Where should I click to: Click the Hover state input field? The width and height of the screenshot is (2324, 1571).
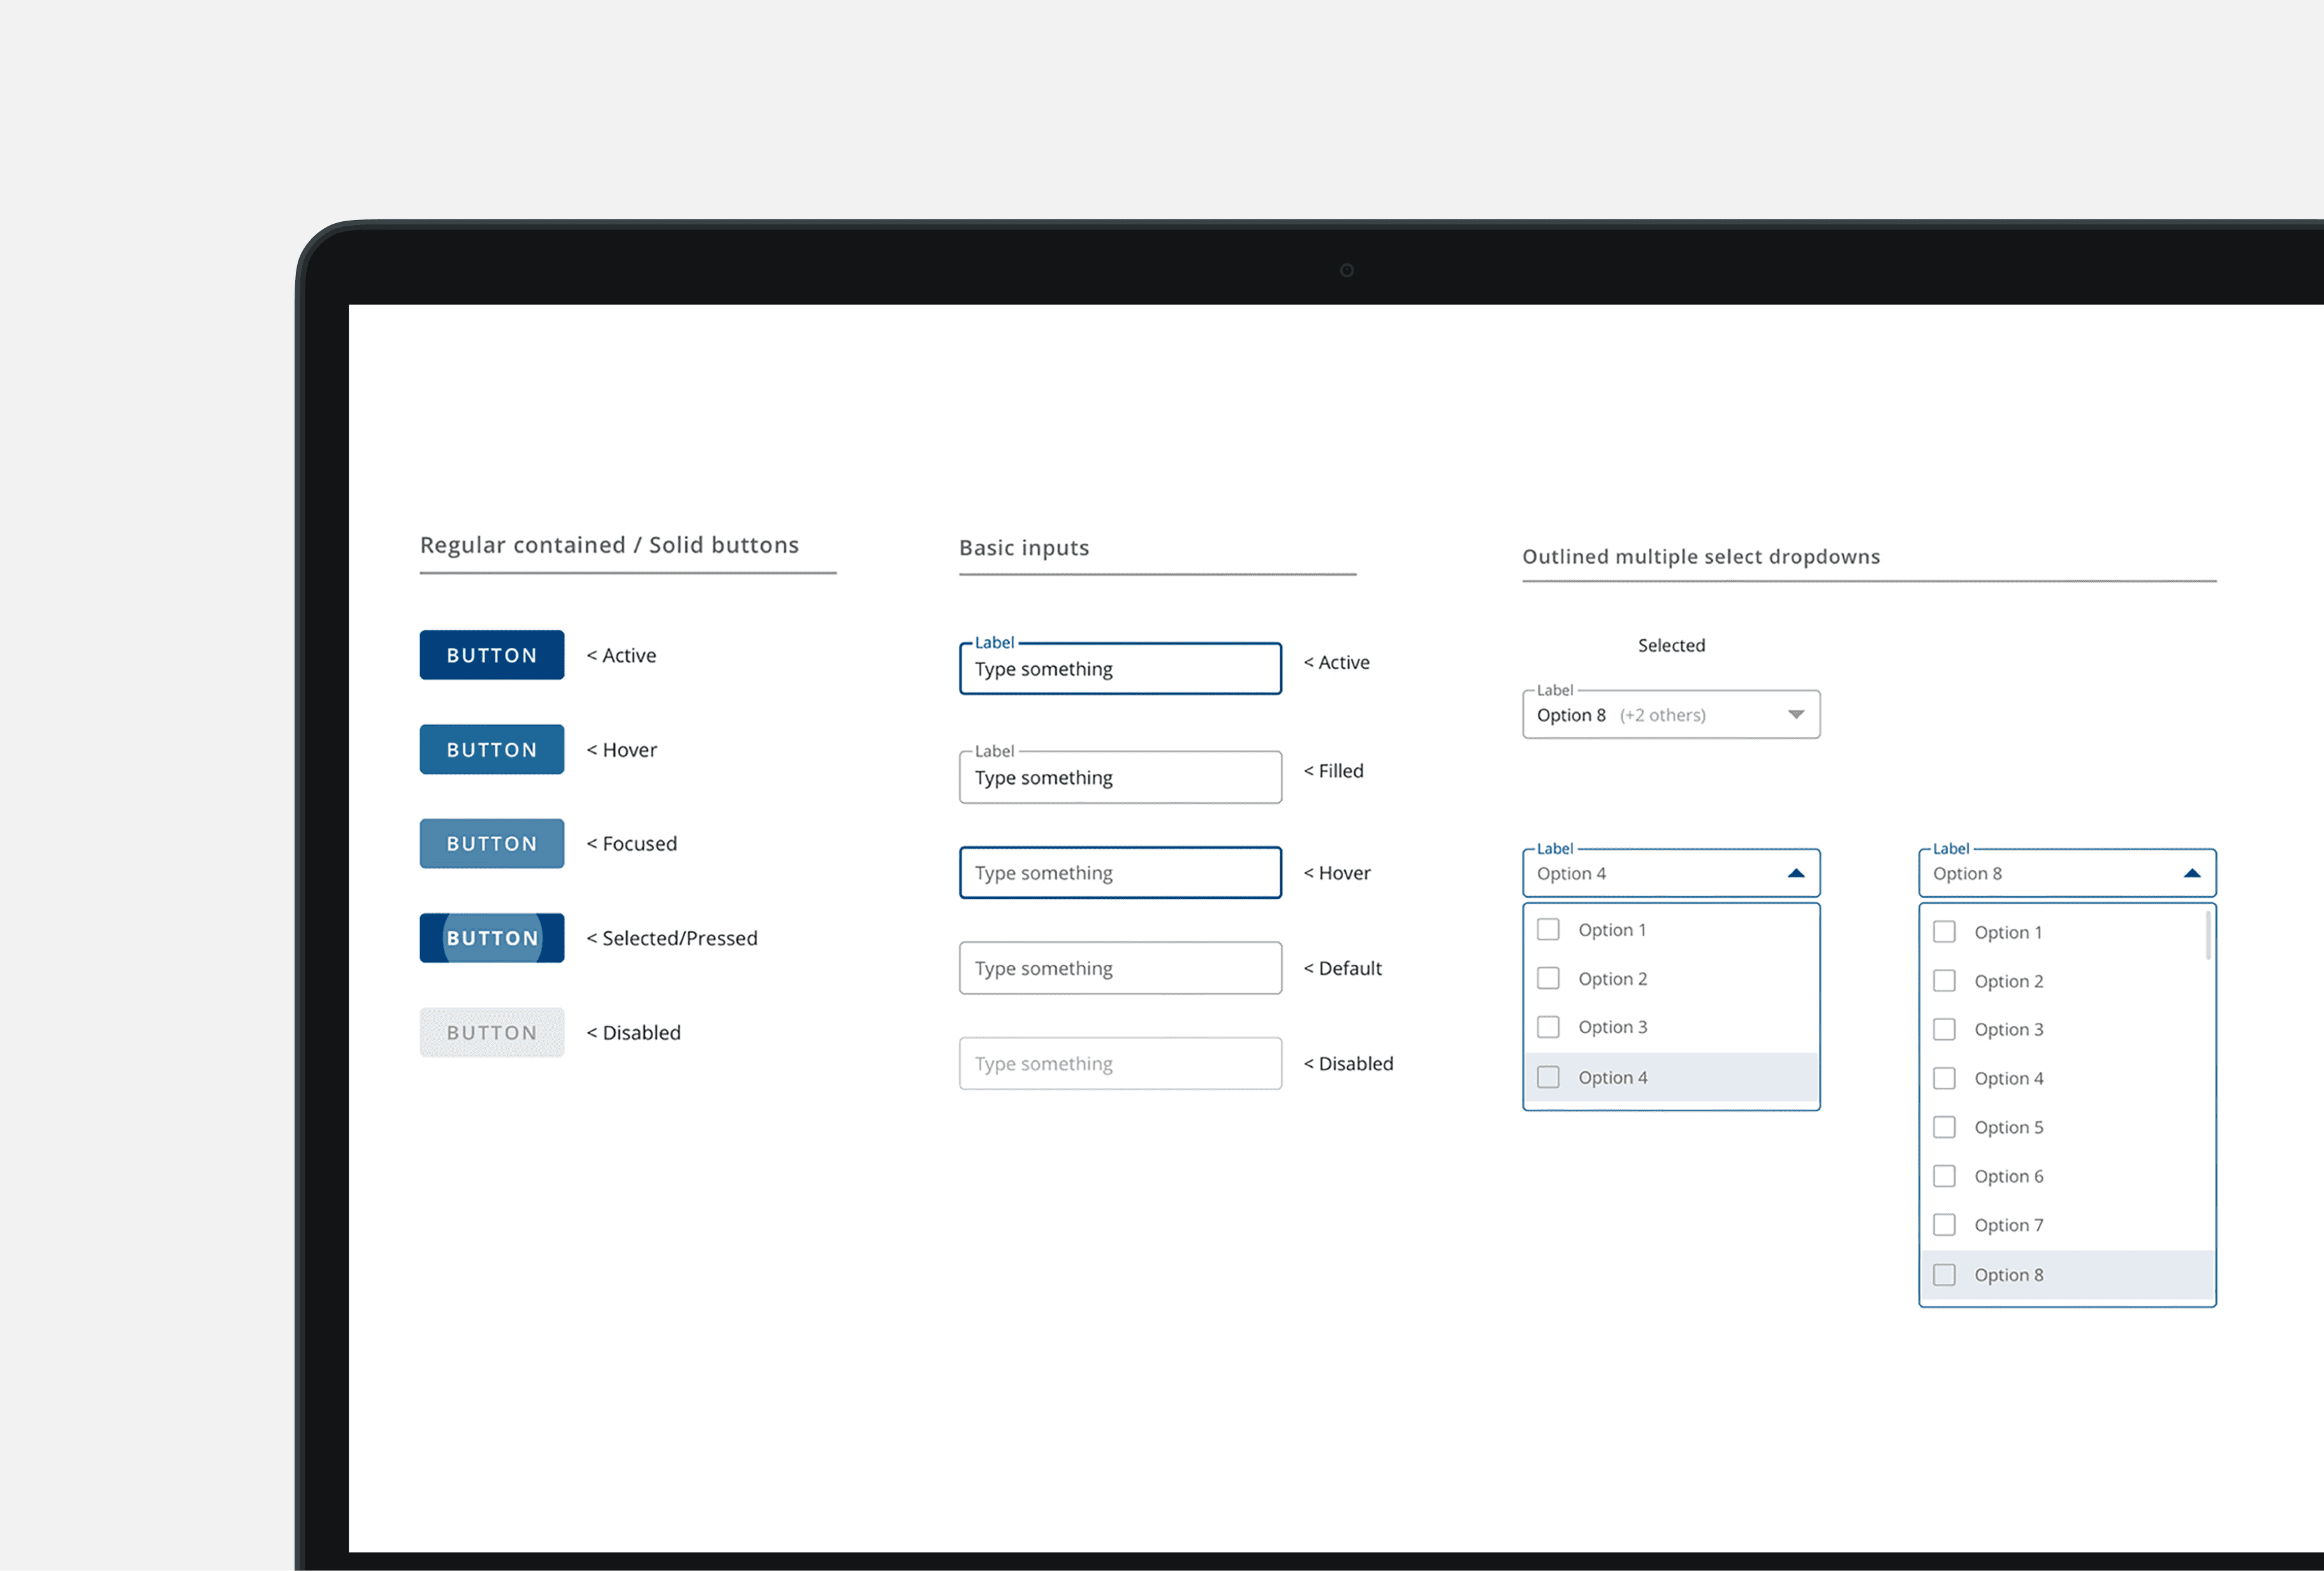pos(1120,873)
